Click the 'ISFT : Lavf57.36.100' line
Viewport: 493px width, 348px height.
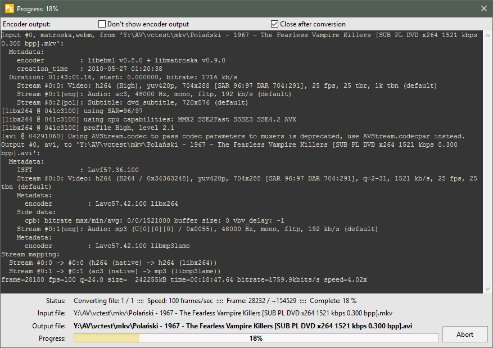pyautogui.click(x=78, y=170)
